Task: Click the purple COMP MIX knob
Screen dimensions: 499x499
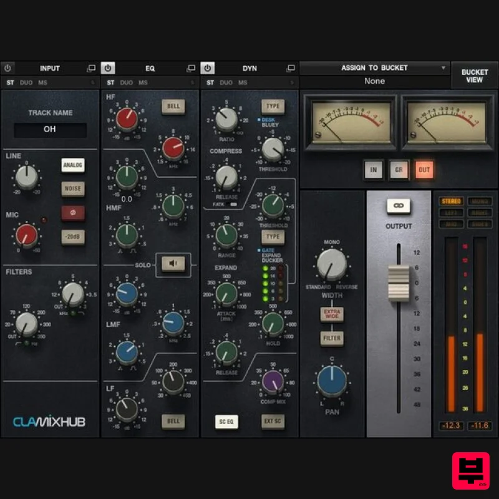Action: click(x=273, y=381)
